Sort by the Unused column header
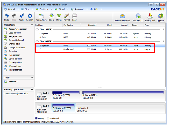 click(120, 25)
